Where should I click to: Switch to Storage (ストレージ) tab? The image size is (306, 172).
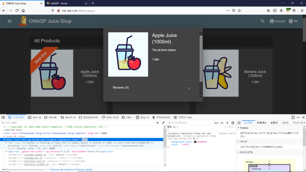click(x=143, y=117)
